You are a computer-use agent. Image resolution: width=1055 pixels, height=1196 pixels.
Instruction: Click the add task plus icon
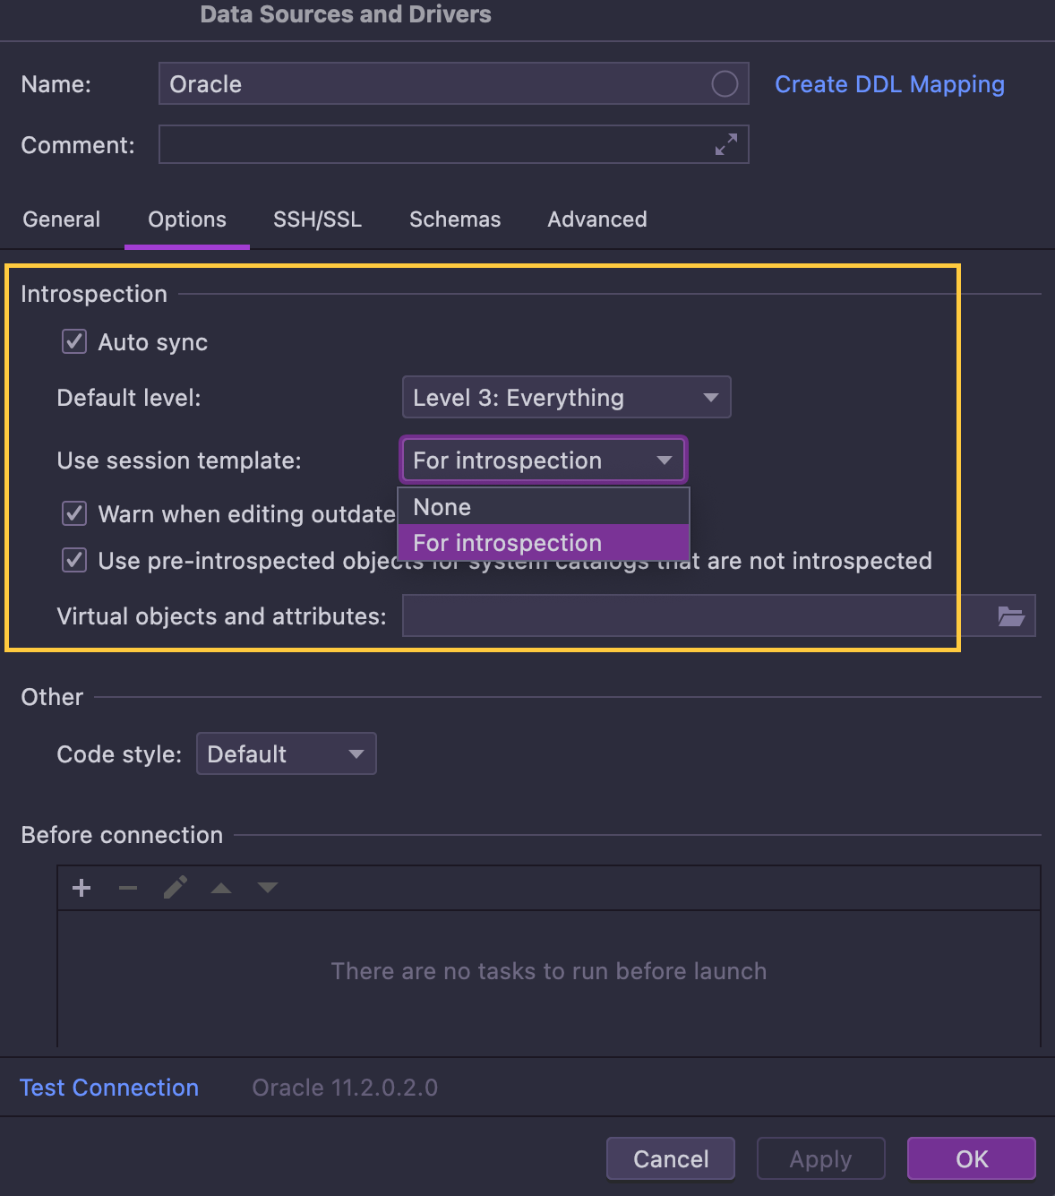click(81, 888)
